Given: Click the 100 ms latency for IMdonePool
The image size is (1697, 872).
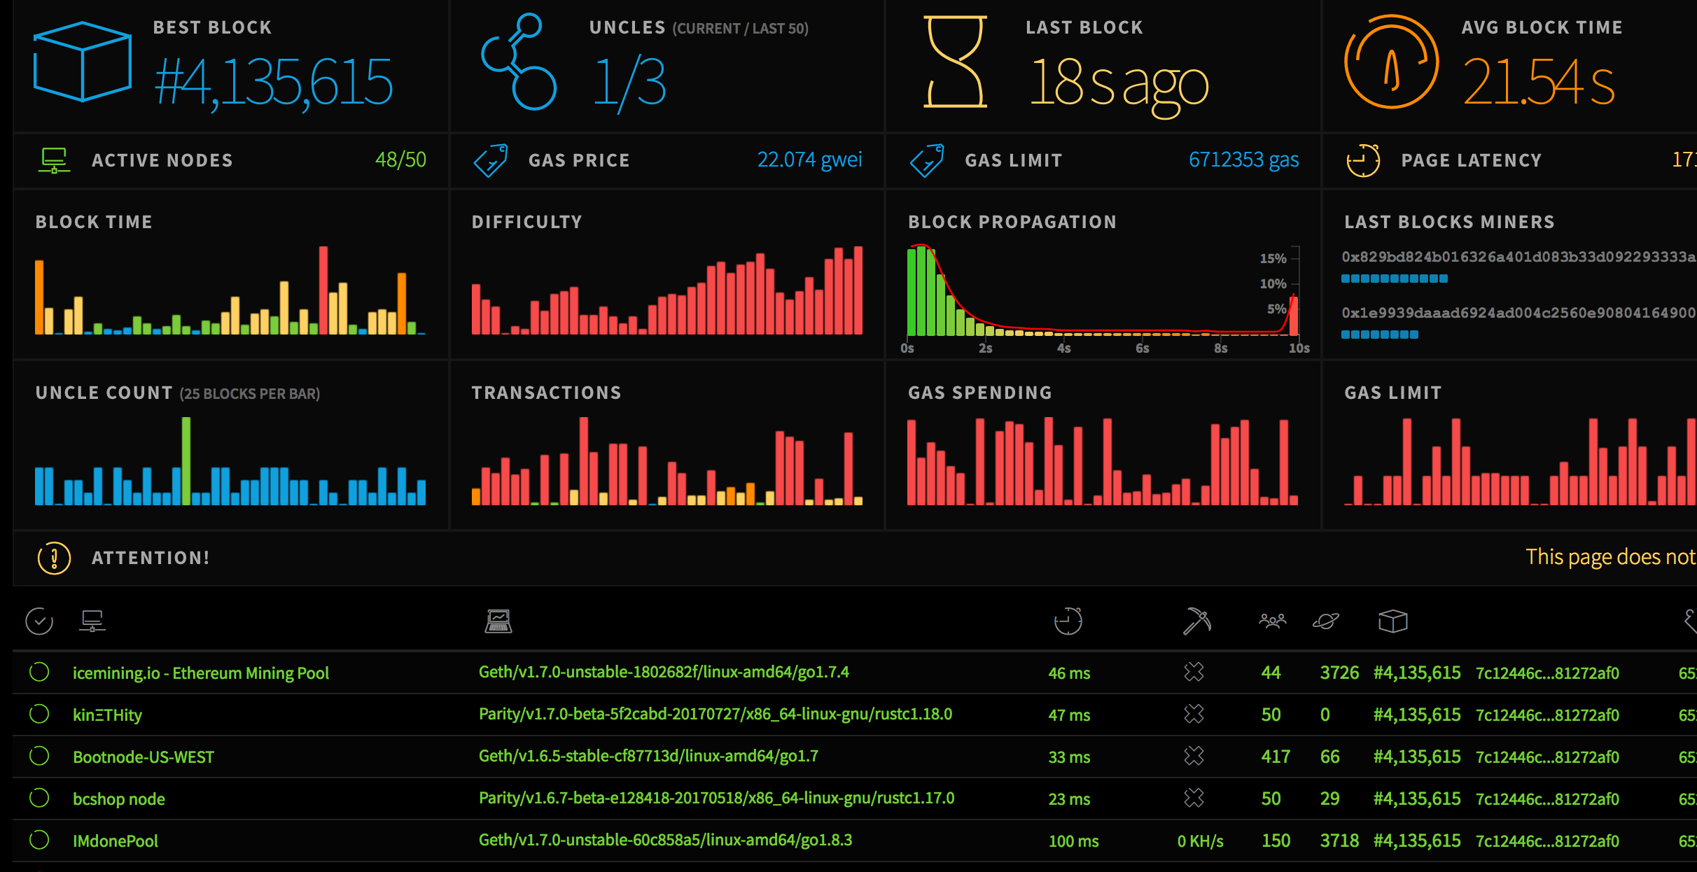Looking at the screenshot, I should pos(1073,841).
